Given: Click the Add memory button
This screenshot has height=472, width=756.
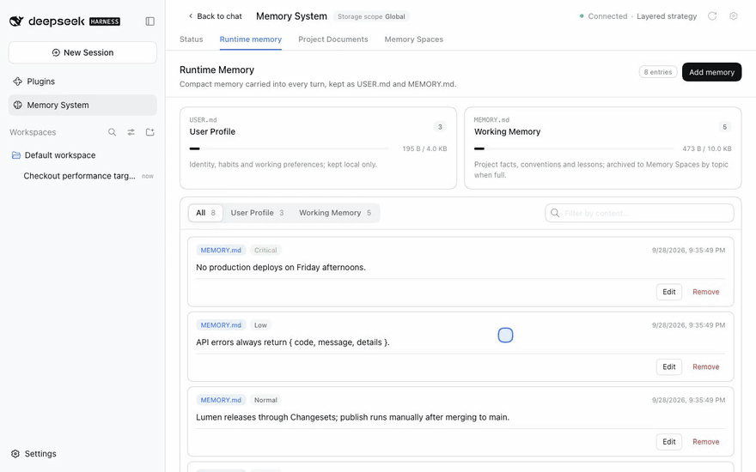Looking at the screenshot, I should pyautogui.click(x=711, y=72).
